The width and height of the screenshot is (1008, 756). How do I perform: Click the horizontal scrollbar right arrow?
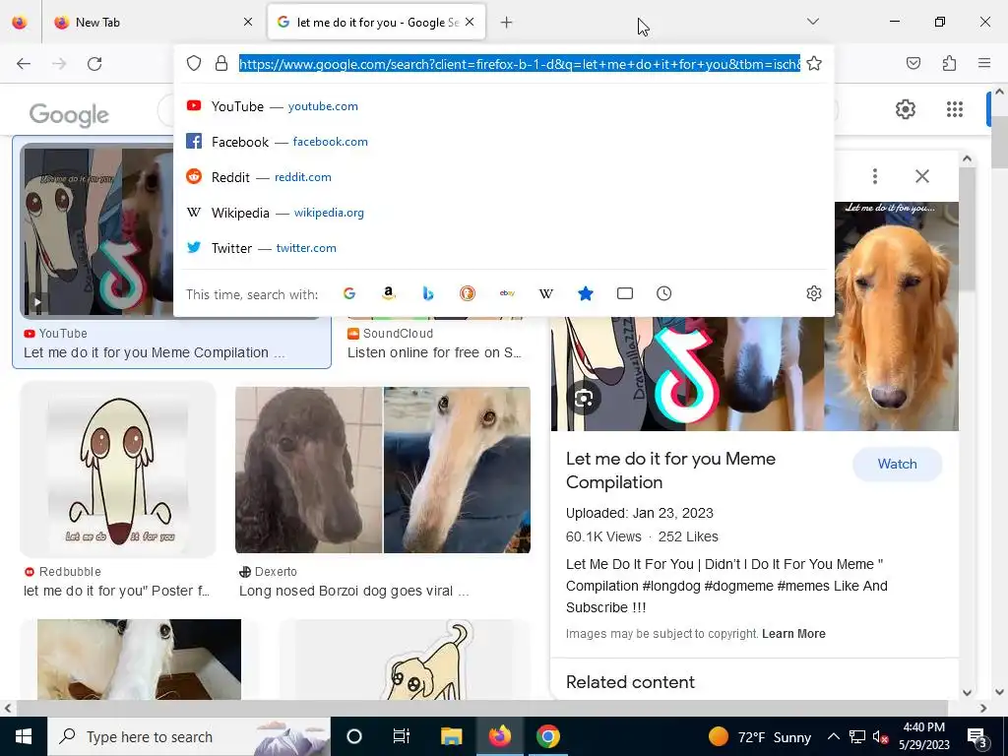point(983,709)
